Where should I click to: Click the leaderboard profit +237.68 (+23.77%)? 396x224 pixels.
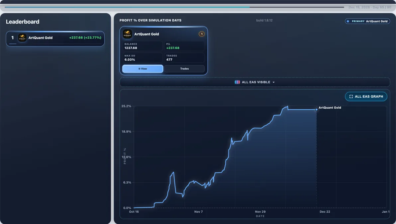coord(85,37)
